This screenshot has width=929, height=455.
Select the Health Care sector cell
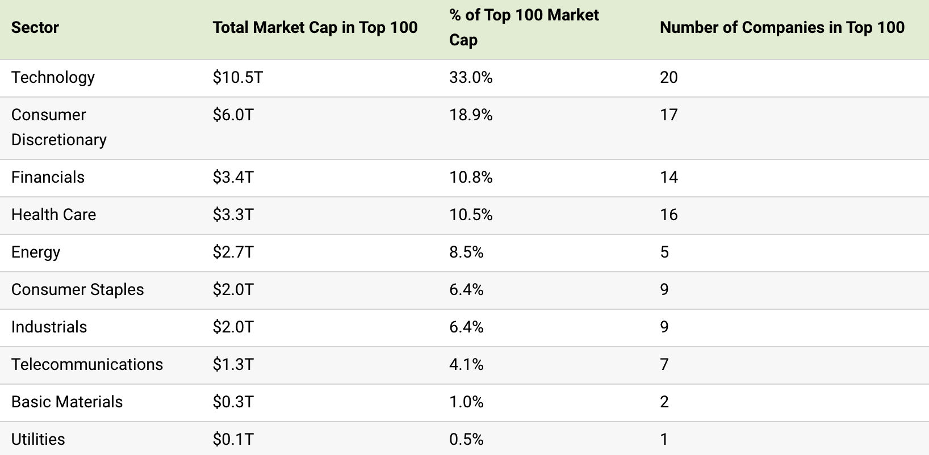53,214
